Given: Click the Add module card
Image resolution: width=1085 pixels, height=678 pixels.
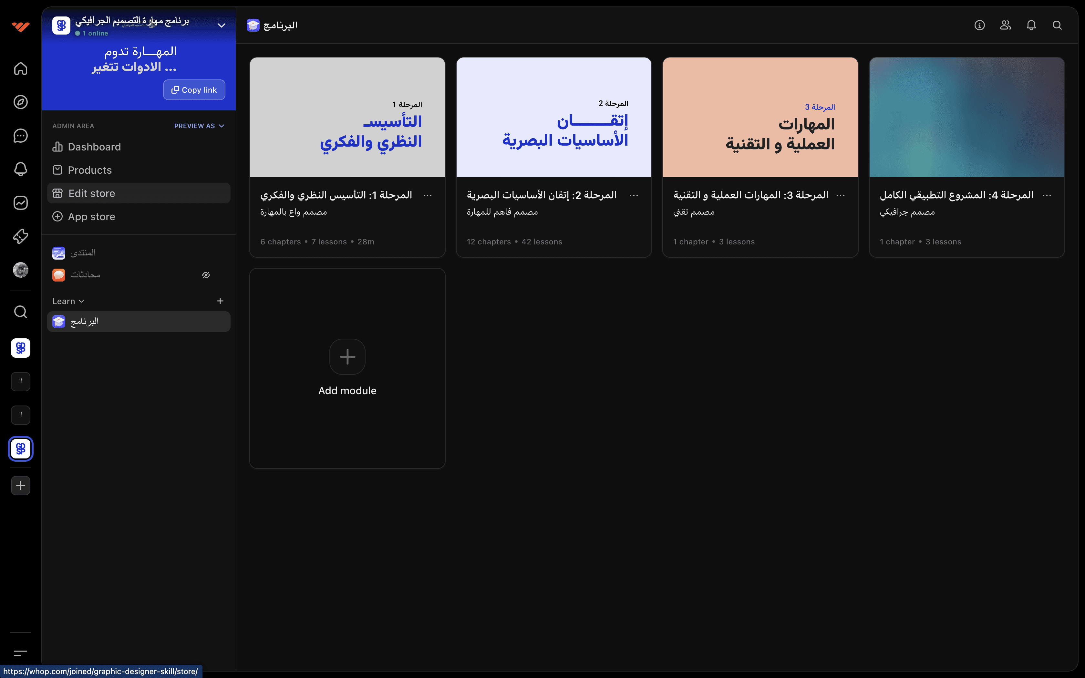Looking at the screenshot, I should (x=347, y=369).
